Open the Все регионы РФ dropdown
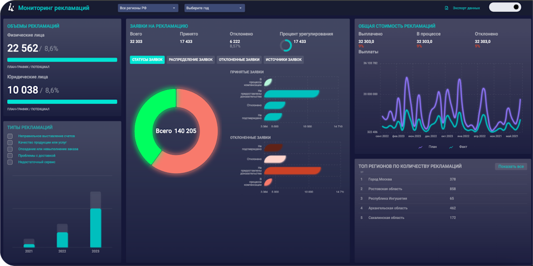This screenshot has height=266, width=533. (148, 8)
